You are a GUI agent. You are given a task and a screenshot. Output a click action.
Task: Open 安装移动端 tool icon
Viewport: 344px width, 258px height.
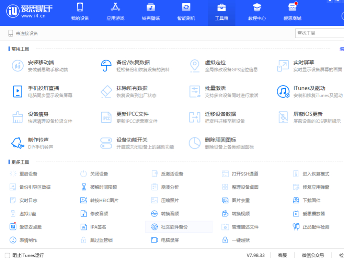click(x=18, y=65)
